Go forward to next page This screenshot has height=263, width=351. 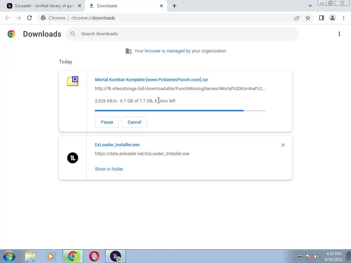pos(19,18)
